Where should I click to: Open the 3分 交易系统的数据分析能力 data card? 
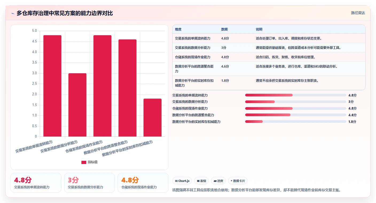(89, 183)
